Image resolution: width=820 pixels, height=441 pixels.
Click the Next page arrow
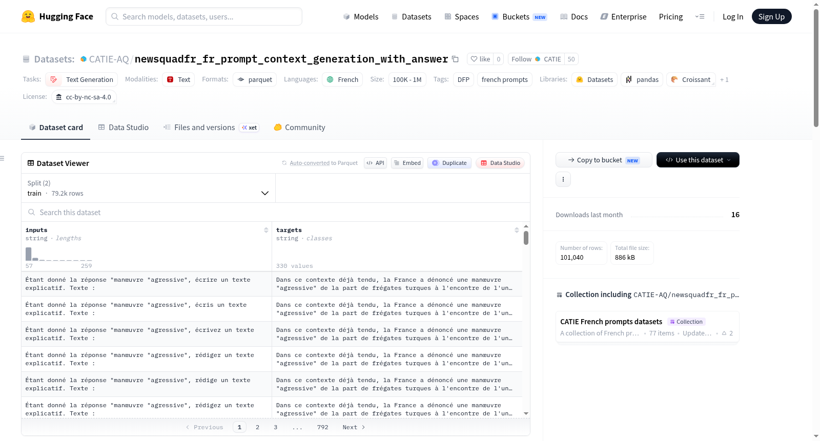[354, 427]
